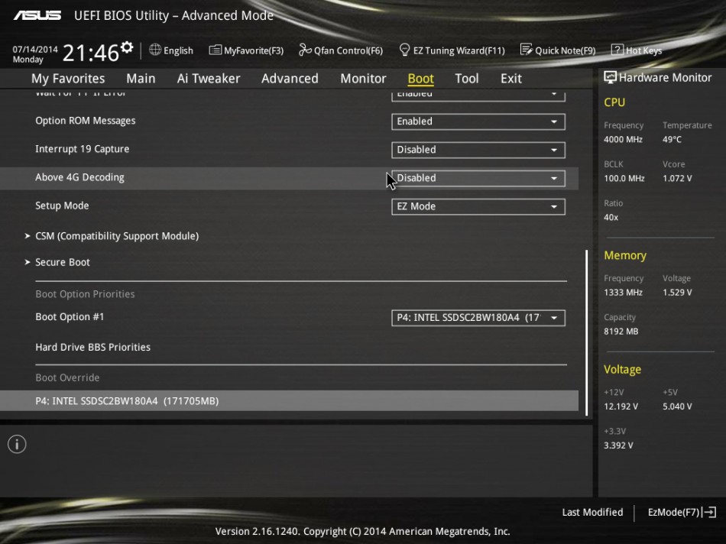
Task: Click the clock settings gear icon
Action: coord(128,47)
